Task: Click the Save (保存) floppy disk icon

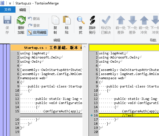Action: 7,20
